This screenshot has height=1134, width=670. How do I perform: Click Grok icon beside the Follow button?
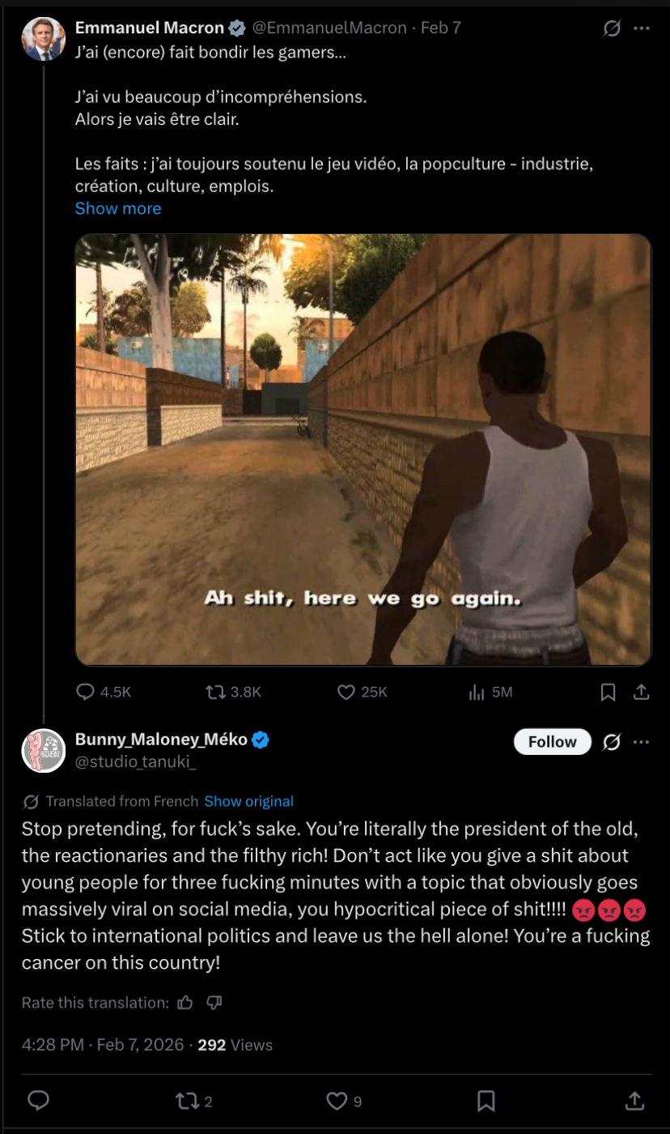point(613,742)
